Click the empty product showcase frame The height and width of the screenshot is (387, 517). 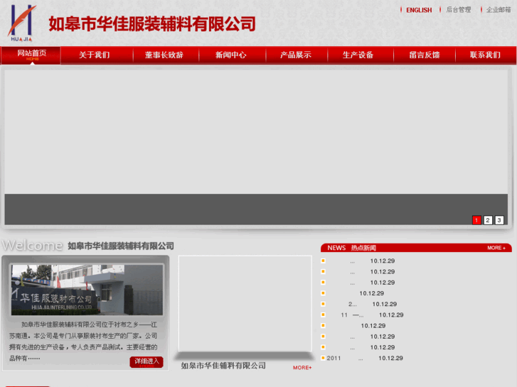245,303
